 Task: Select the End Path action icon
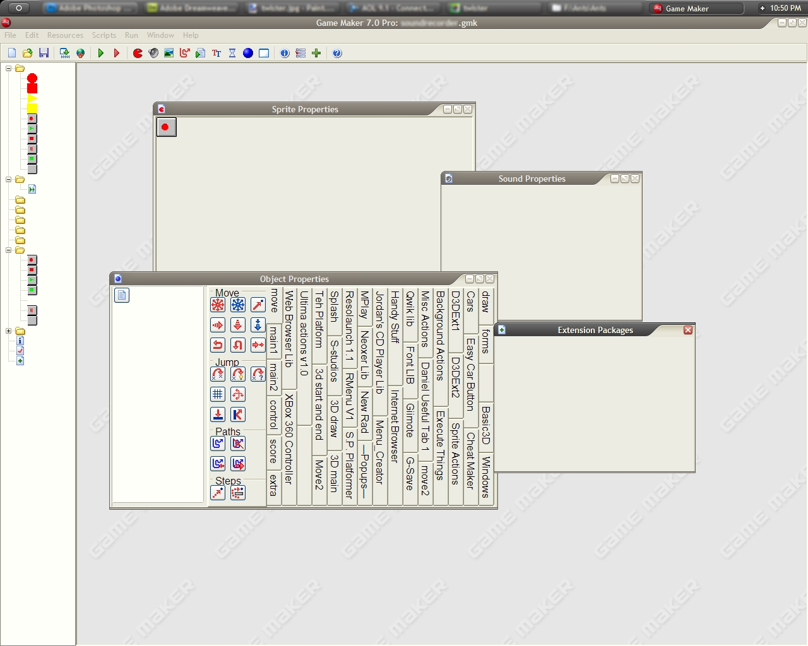pyautogui.click(x=238, y=443)
